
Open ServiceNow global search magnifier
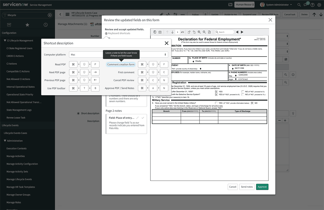tap(299, 5)
